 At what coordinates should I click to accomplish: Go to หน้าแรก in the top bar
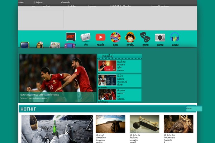coord(21,3)
